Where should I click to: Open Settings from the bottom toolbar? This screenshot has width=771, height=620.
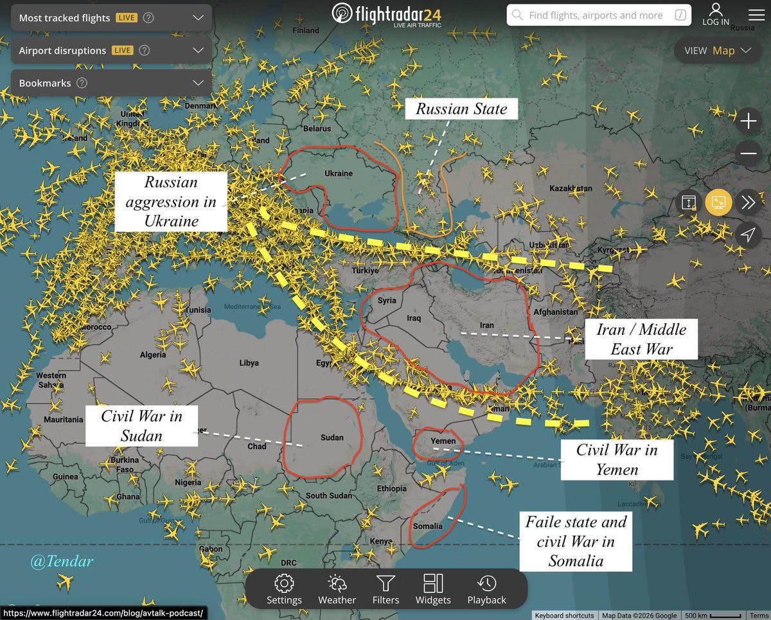coord(284,590)
